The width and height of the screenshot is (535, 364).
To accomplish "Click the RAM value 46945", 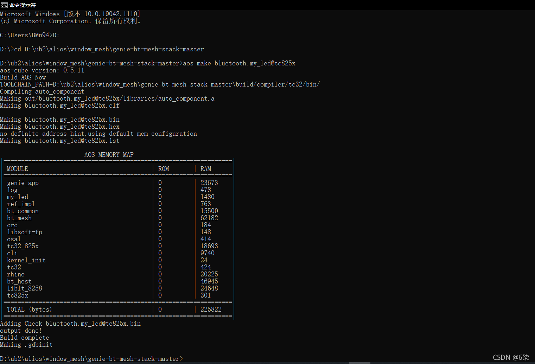I will [x=209, y=281].
